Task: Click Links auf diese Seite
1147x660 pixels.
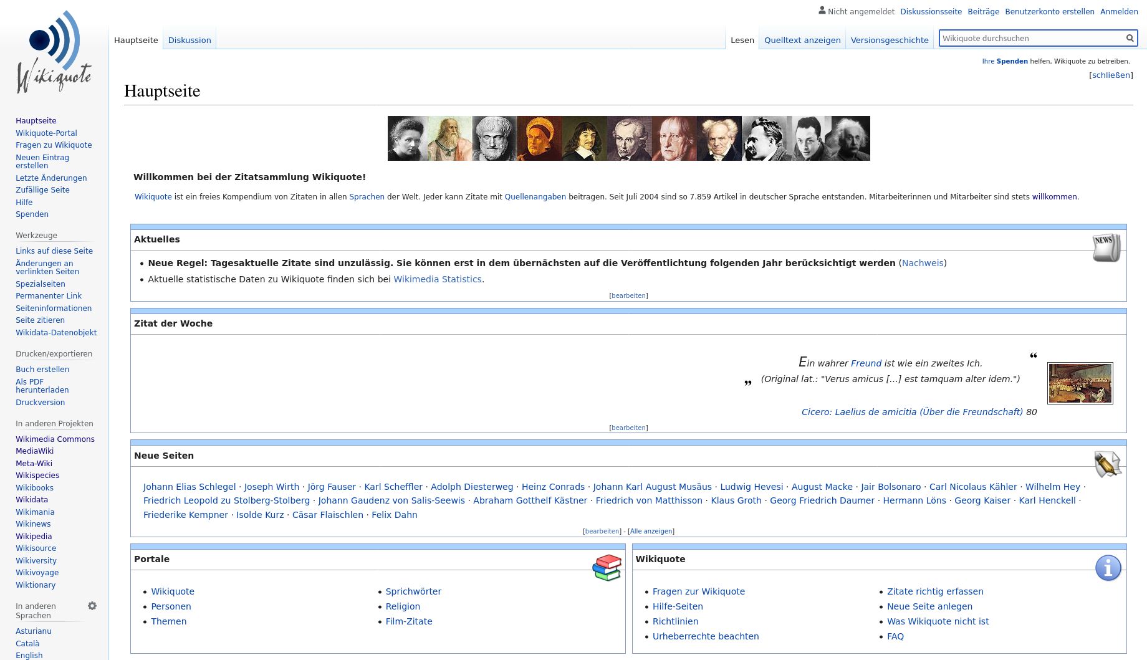Action: pos(54,251)
